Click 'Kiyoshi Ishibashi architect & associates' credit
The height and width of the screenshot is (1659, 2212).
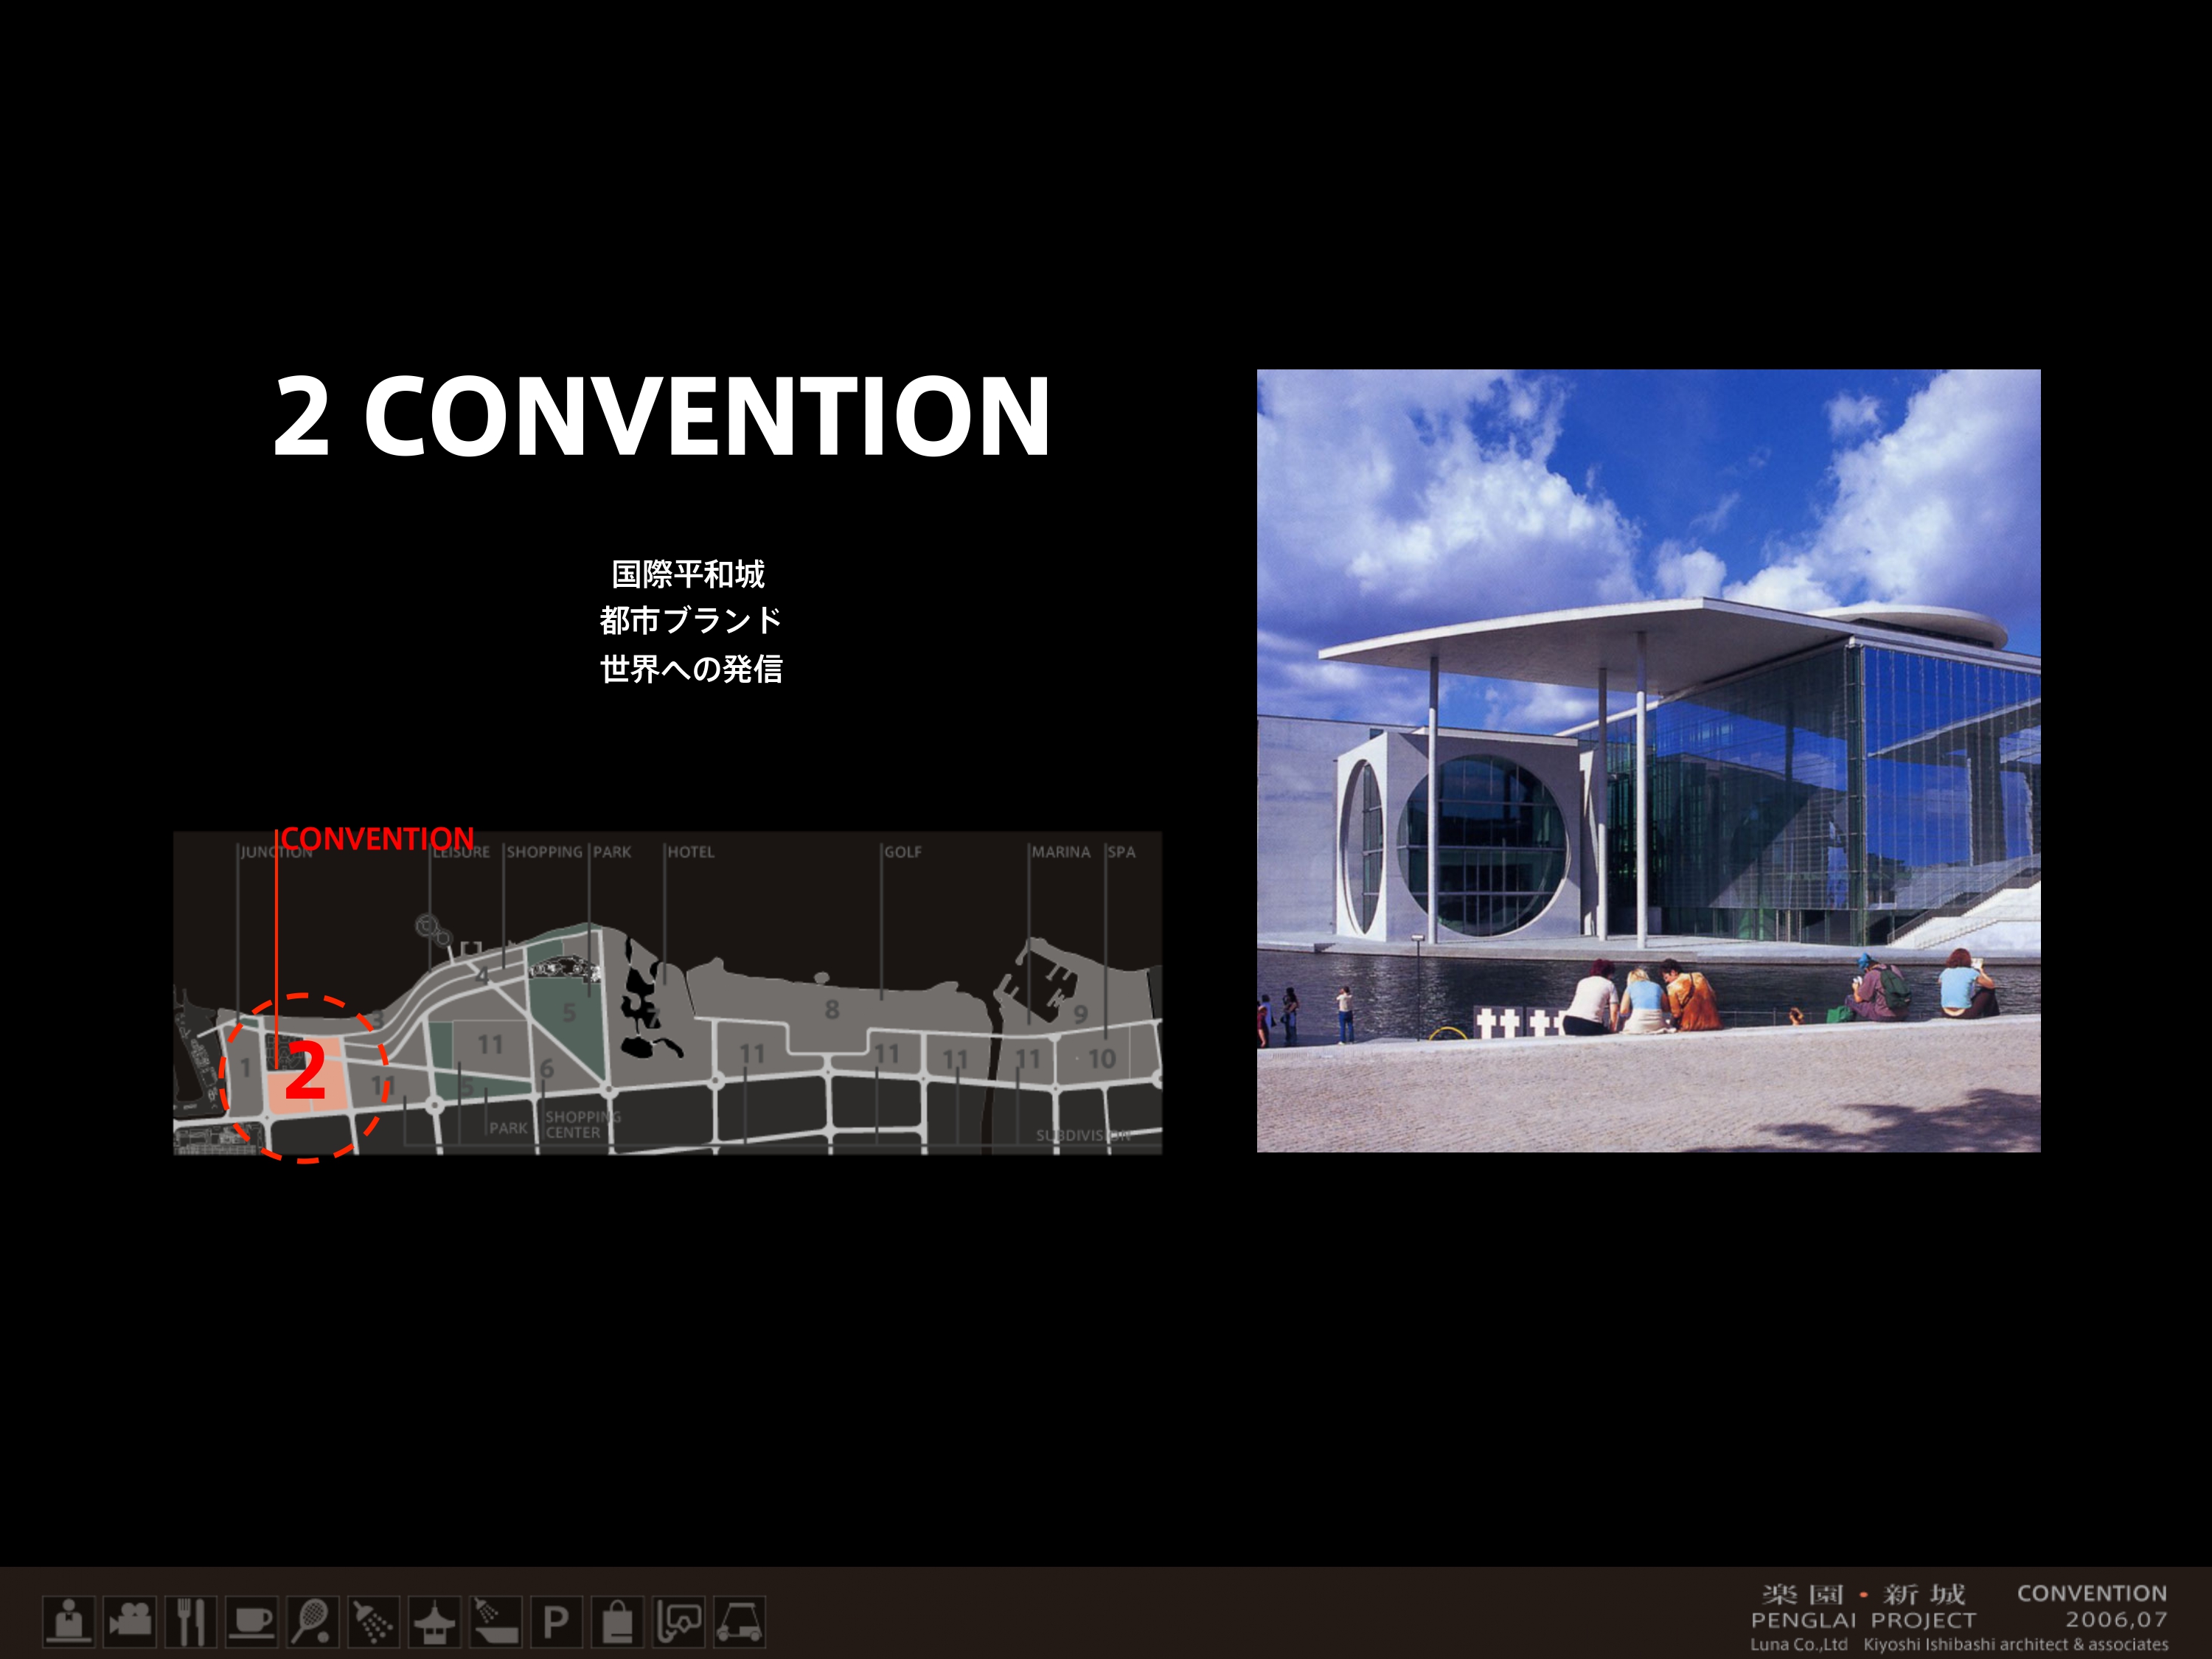pos(2016,1644)
